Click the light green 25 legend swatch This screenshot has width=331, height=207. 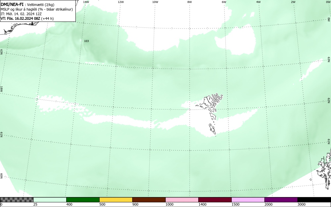(x=50, y=200)
